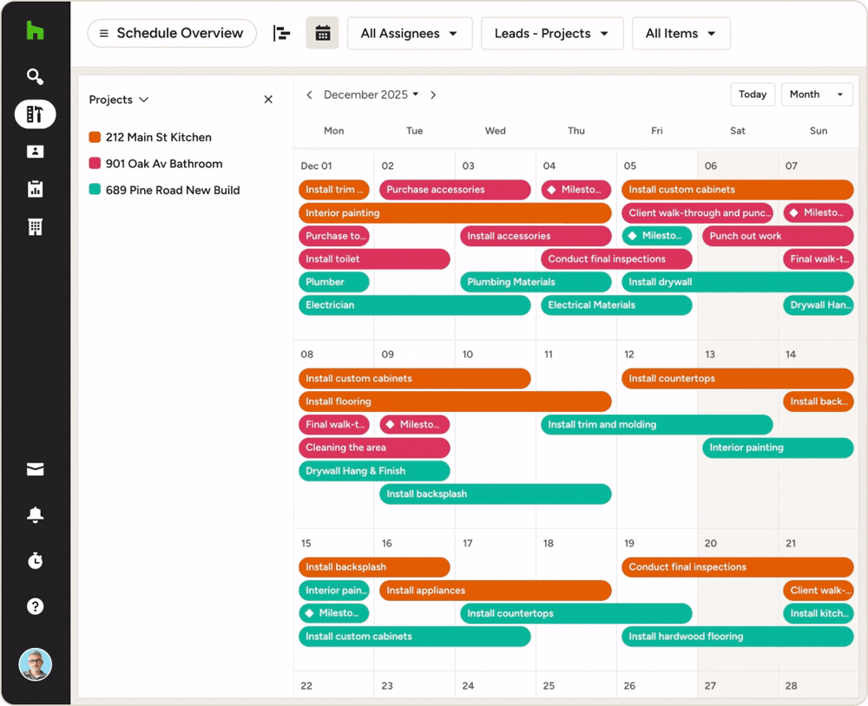Image resolution: width=868 pixels, height=706 pixels.
Task: Click orange swatch for 212 Main St Kitchen
Action: point(95,137)
